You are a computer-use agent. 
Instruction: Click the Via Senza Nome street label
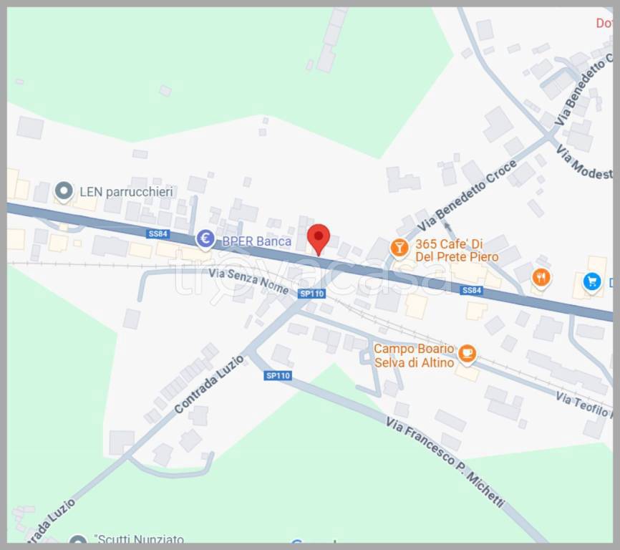coord(248,281)
